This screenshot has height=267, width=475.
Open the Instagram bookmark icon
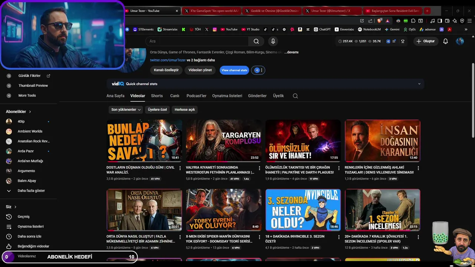click(214, 29)
